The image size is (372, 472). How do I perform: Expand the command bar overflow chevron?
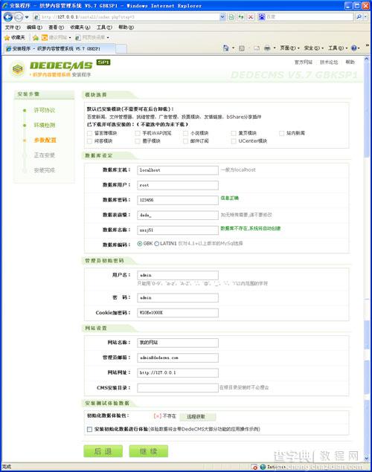(368, 45)
